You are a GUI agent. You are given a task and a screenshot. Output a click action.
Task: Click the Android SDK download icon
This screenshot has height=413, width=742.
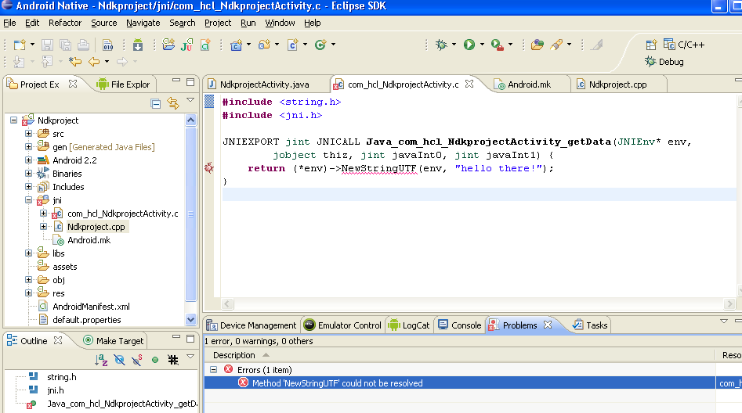138,45
